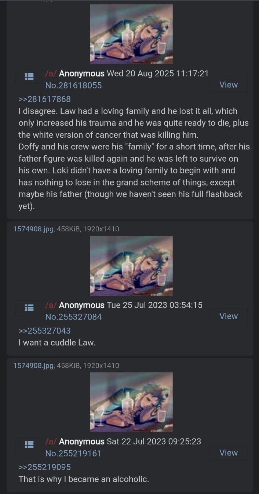Open list menu icon for post No.281618055

click(x=29, y=76)
